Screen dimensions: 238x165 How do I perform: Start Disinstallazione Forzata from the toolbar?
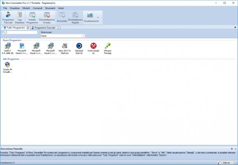(x=47, y=17)
